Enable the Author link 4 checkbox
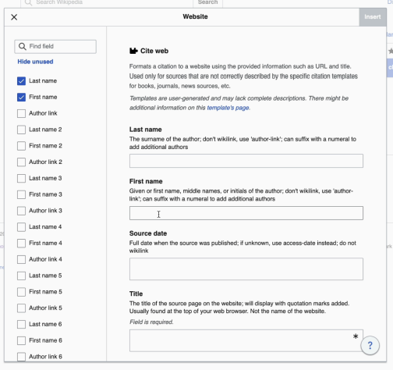The width and height of the screenshot is (393, 370). tap(21, 259)
